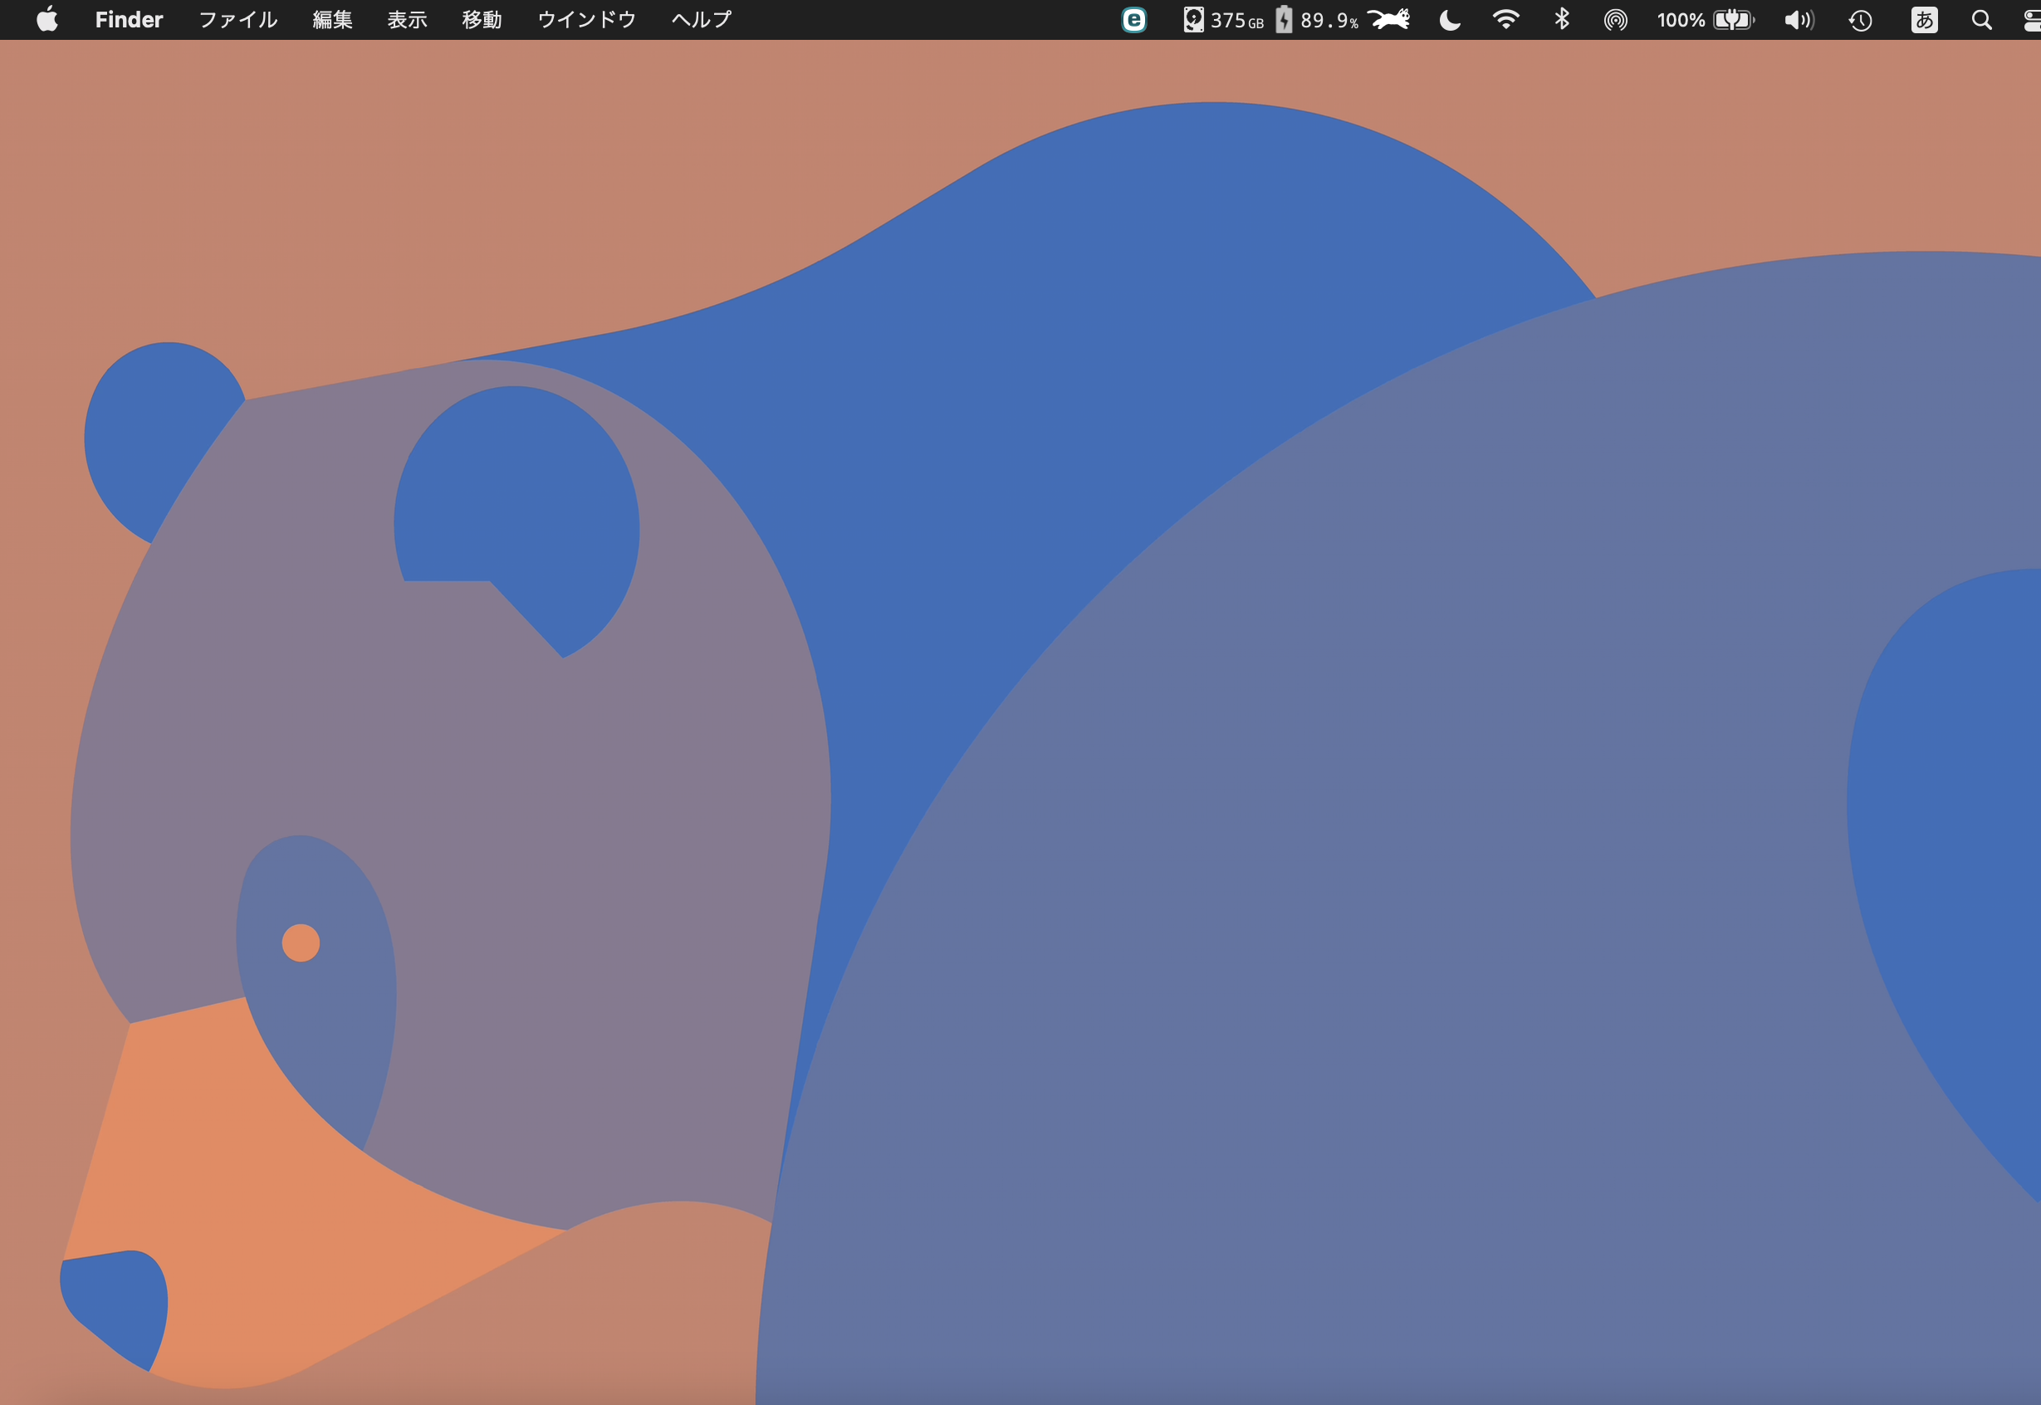Open Control Center toggles icon

[x=2030, y=19]
